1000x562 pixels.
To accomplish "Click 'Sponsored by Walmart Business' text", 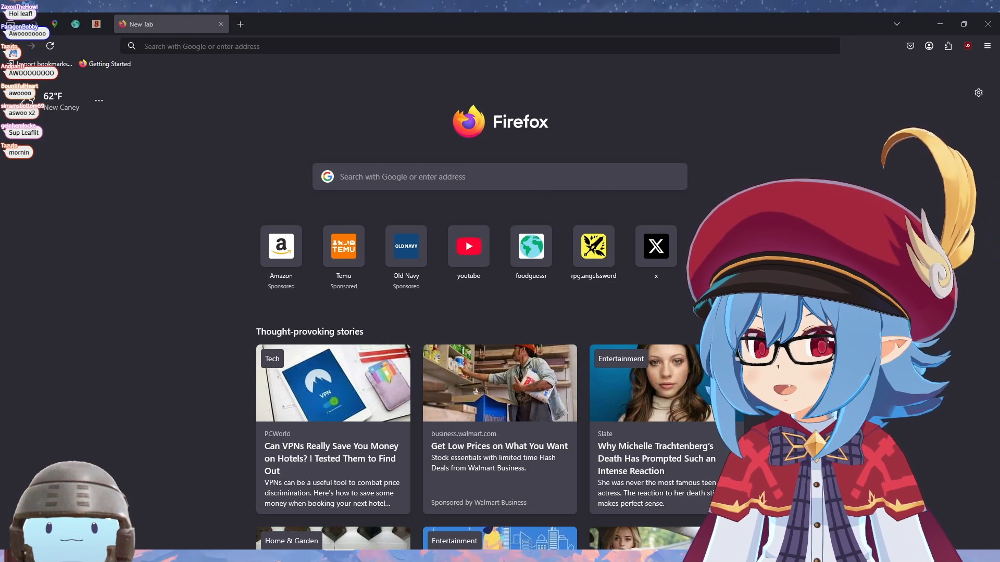I will 479,502.
